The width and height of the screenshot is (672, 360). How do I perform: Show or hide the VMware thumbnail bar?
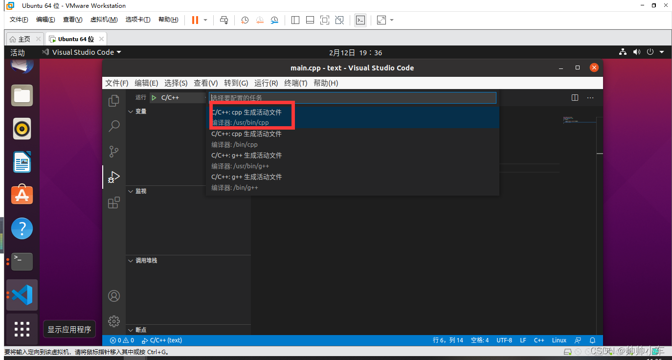(310, 20)
